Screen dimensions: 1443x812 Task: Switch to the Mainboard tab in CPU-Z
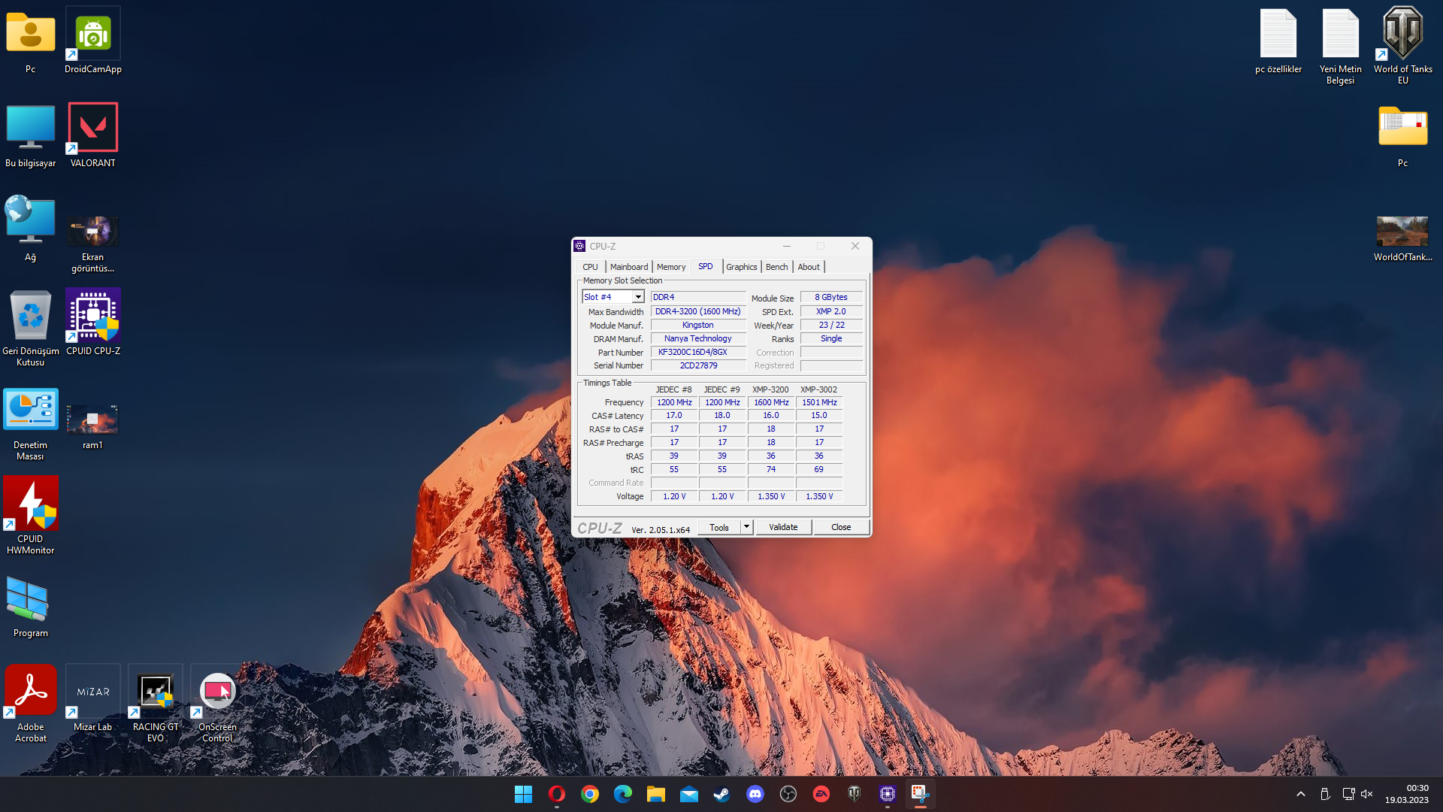[628, 267]
